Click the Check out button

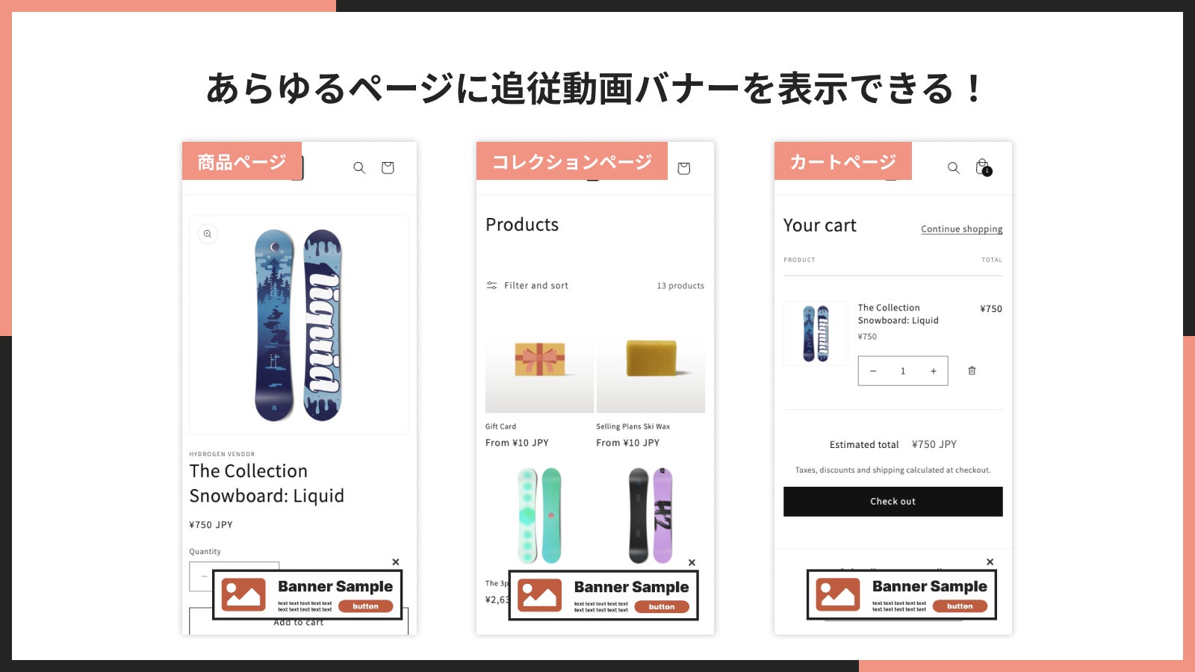click(x=893, y=502)
